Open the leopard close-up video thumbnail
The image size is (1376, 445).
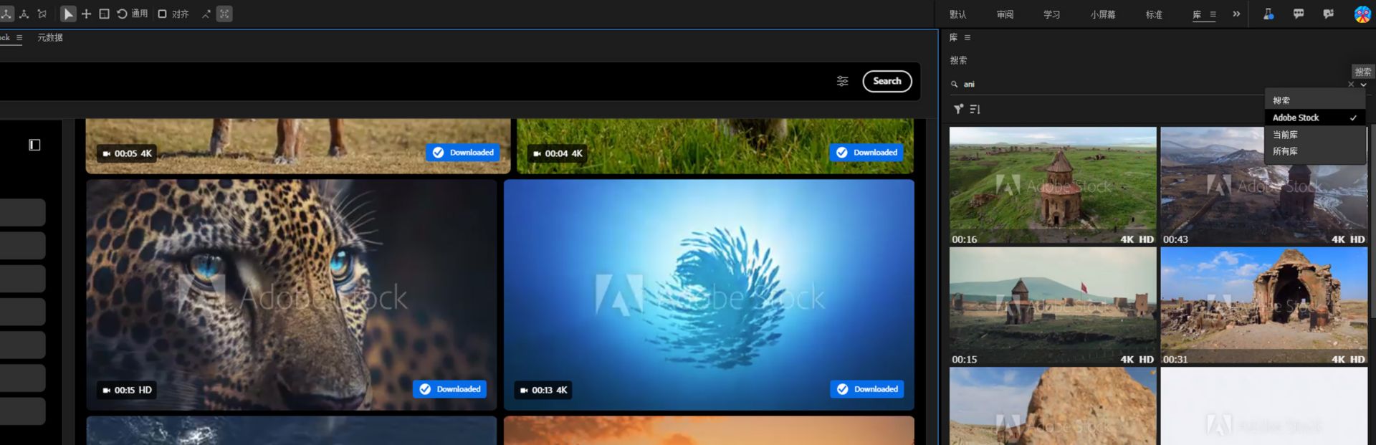[292, 295]
